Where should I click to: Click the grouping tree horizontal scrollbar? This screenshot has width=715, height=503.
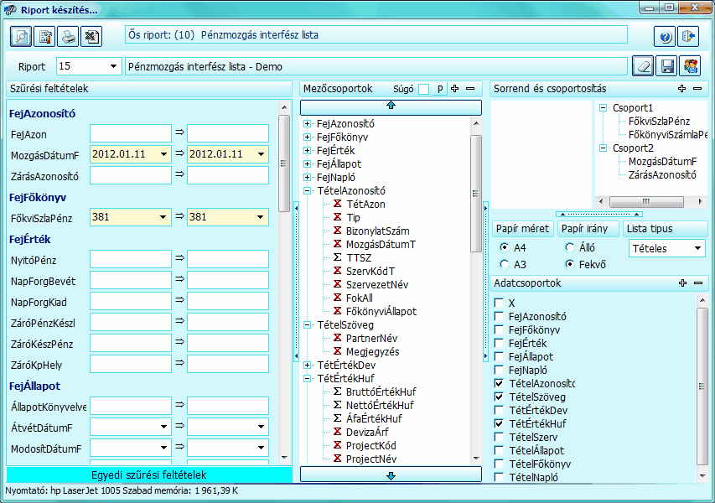[646, 201]
